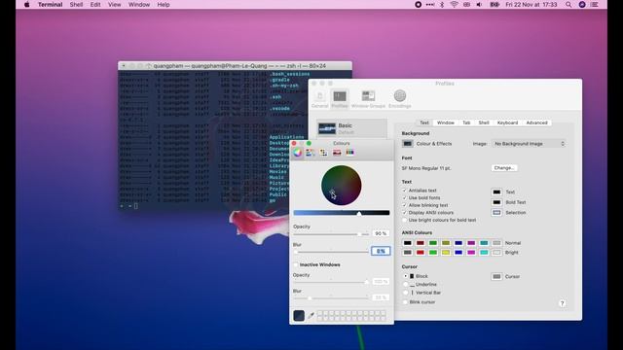
Task: Select Block cursor style
Action: point(405,276)
